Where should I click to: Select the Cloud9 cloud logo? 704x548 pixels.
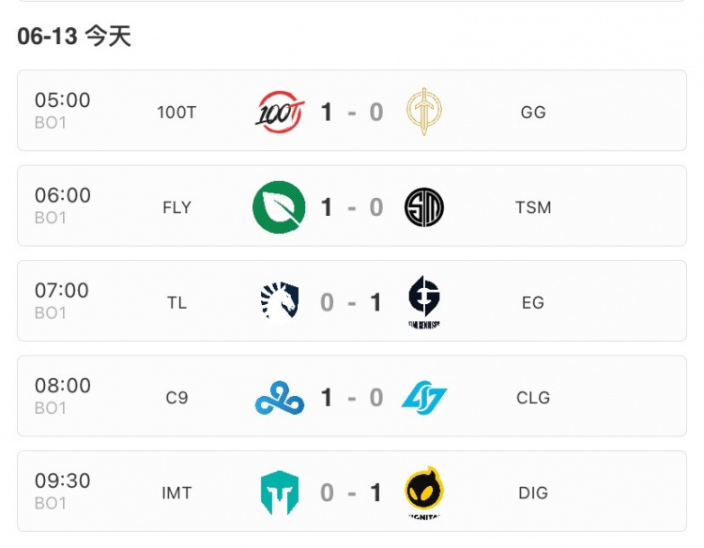[x=279, y=398]
